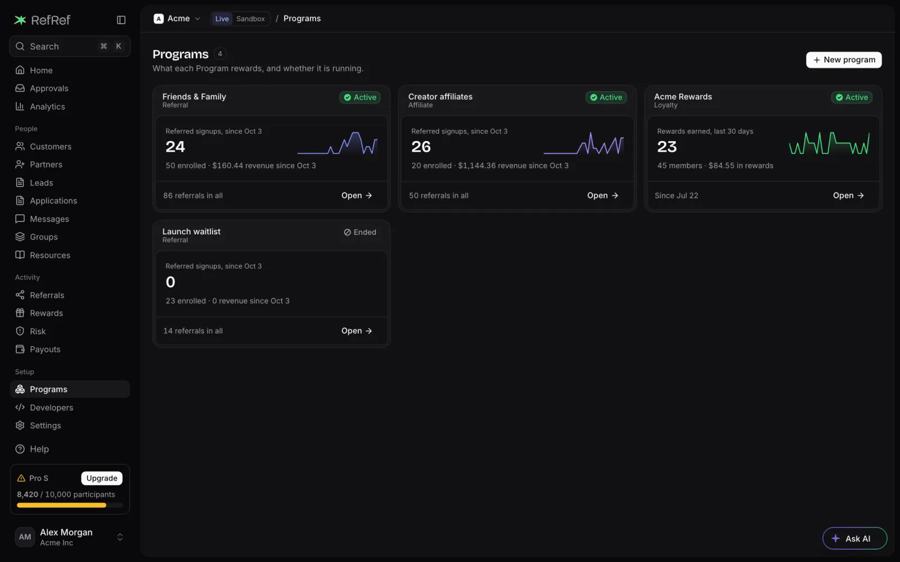Click the Active badge on Creator affiliates

[606, 97]
